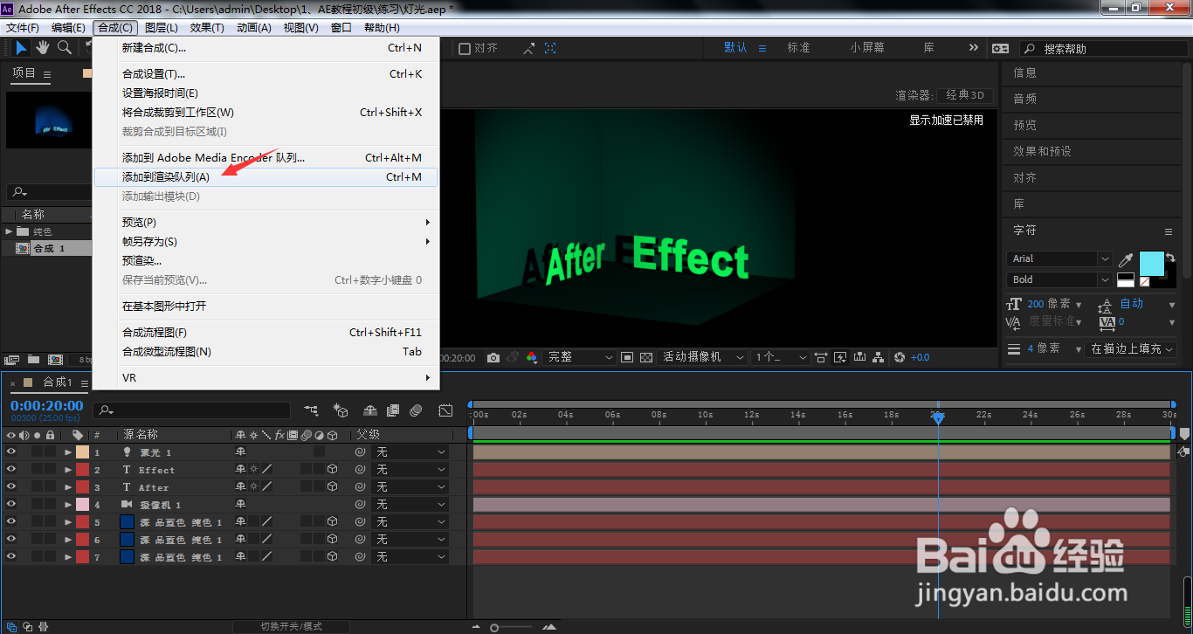This screenshot has height=634, width=1193.
Task: Toggle the shy layers switch in timeline
Action: coord(370,410)
